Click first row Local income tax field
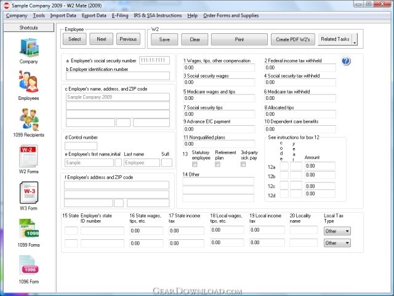The height and width of the screenshot is (296, 394). pos(267,230)
